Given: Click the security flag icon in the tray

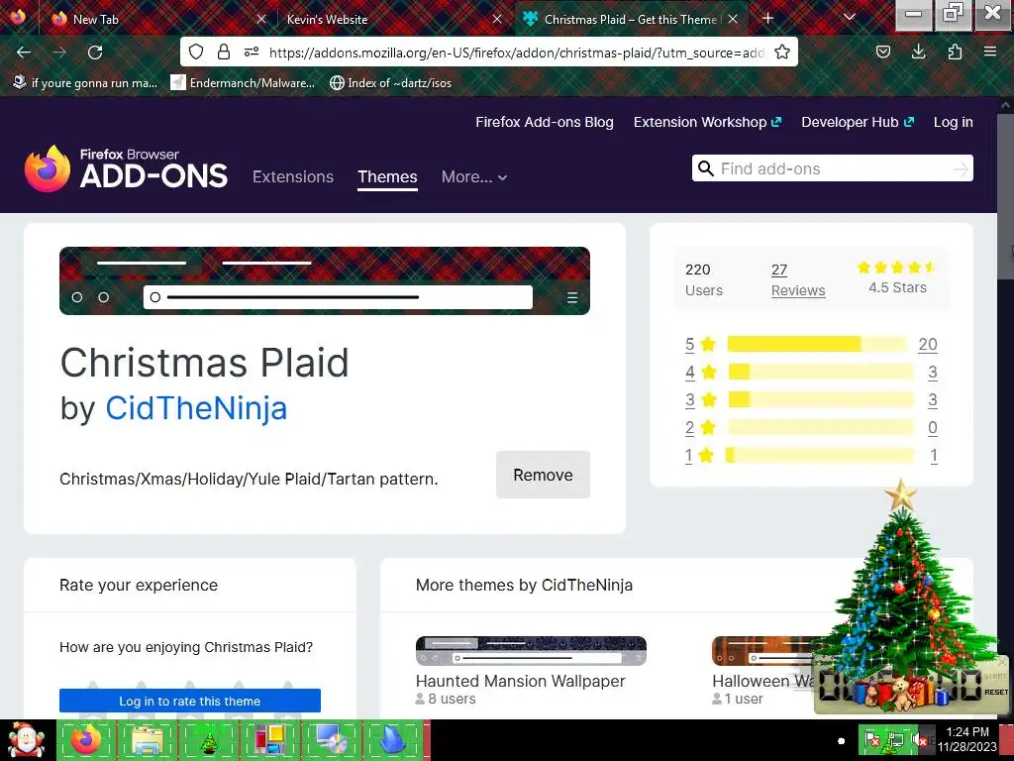Looking at the screenshot, I should coord(872,740).
